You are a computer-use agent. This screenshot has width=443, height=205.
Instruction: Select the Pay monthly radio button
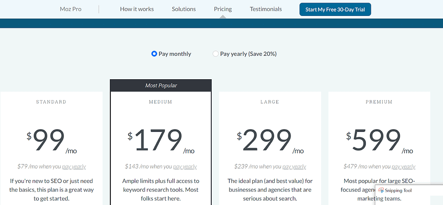(154, 54)
